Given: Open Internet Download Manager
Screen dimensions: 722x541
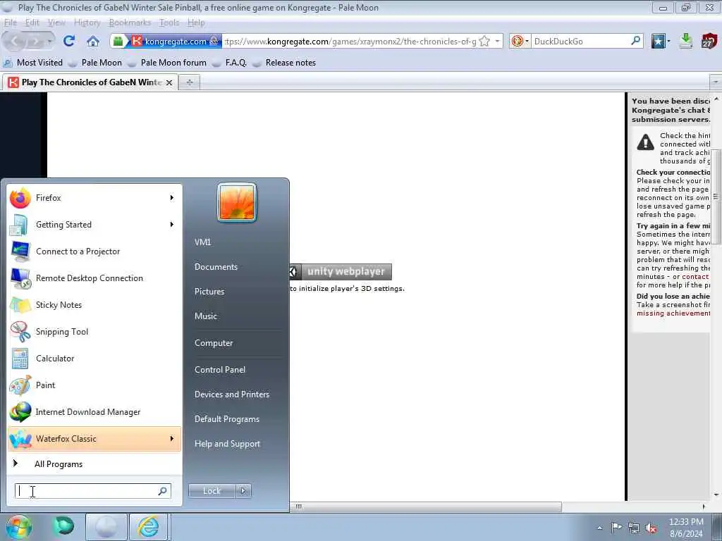Looking at the screenshot, I should [94, 411].
